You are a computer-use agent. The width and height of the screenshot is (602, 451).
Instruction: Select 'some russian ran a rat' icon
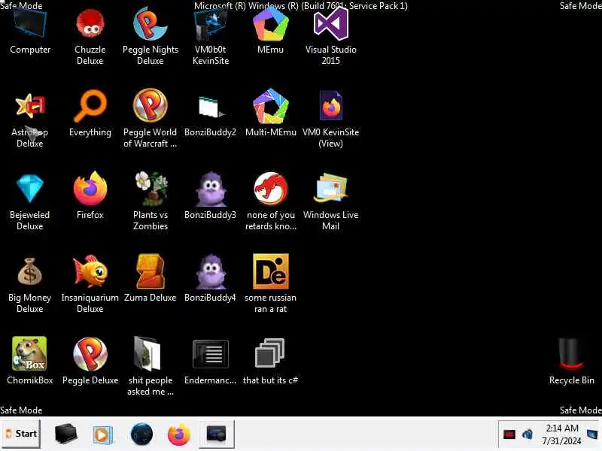(x=271, y=271)
